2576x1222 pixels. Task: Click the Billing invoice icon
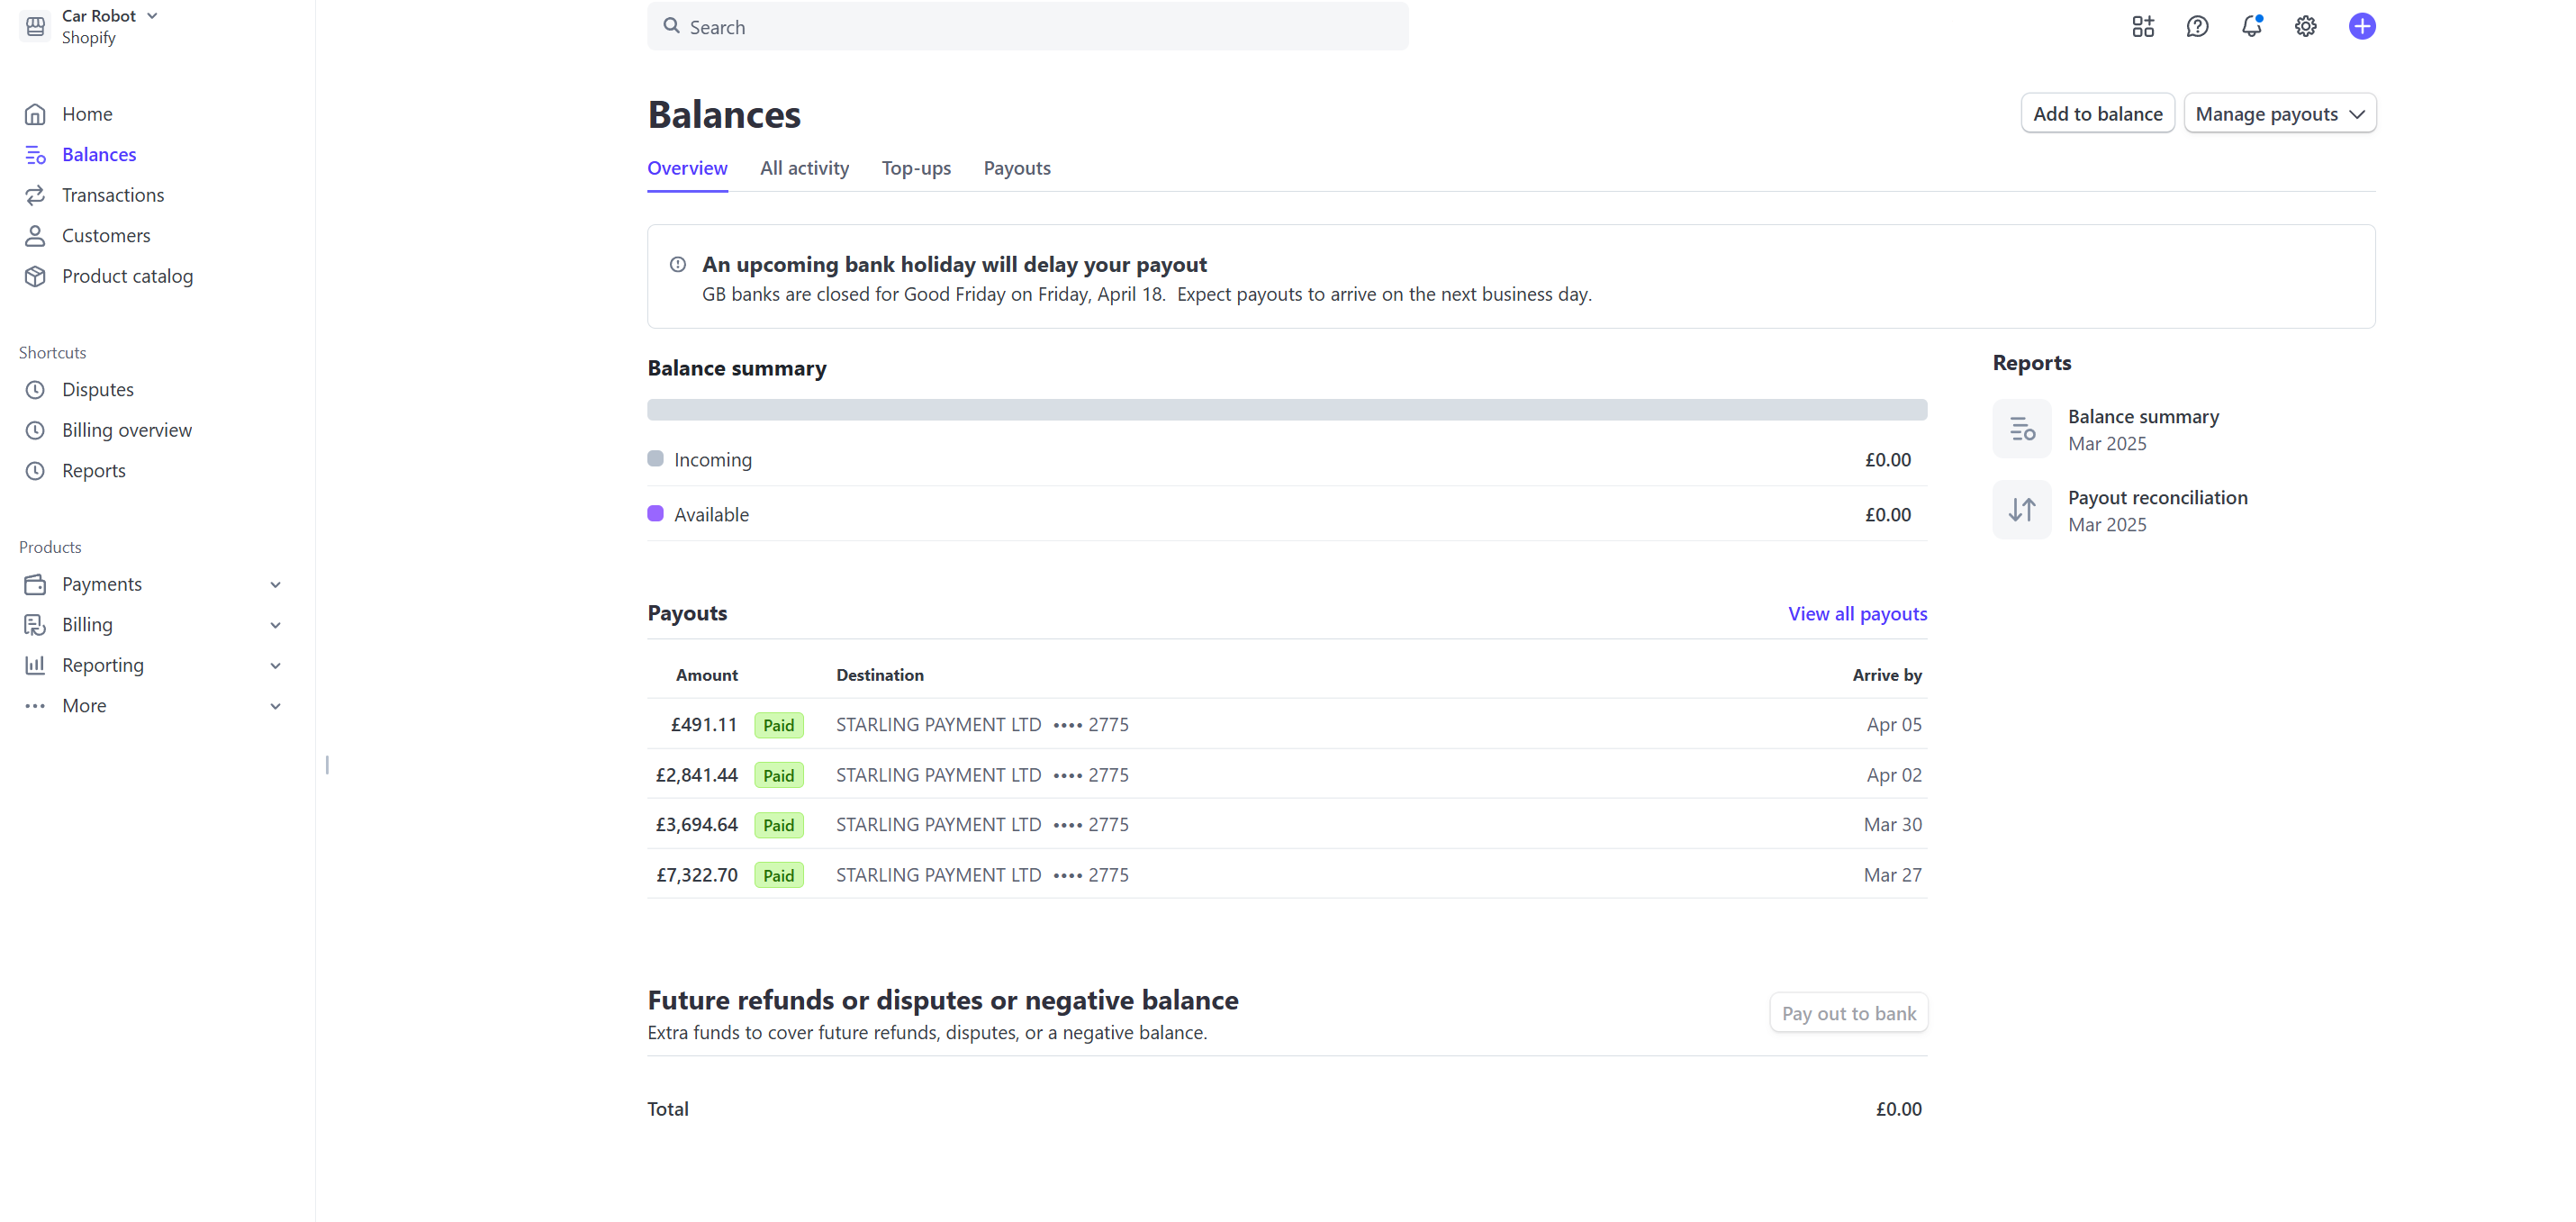[35, 625]
